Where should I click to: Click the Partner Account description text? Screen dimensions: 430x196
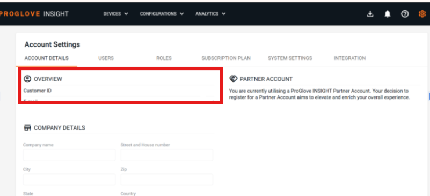pos(319,94)
